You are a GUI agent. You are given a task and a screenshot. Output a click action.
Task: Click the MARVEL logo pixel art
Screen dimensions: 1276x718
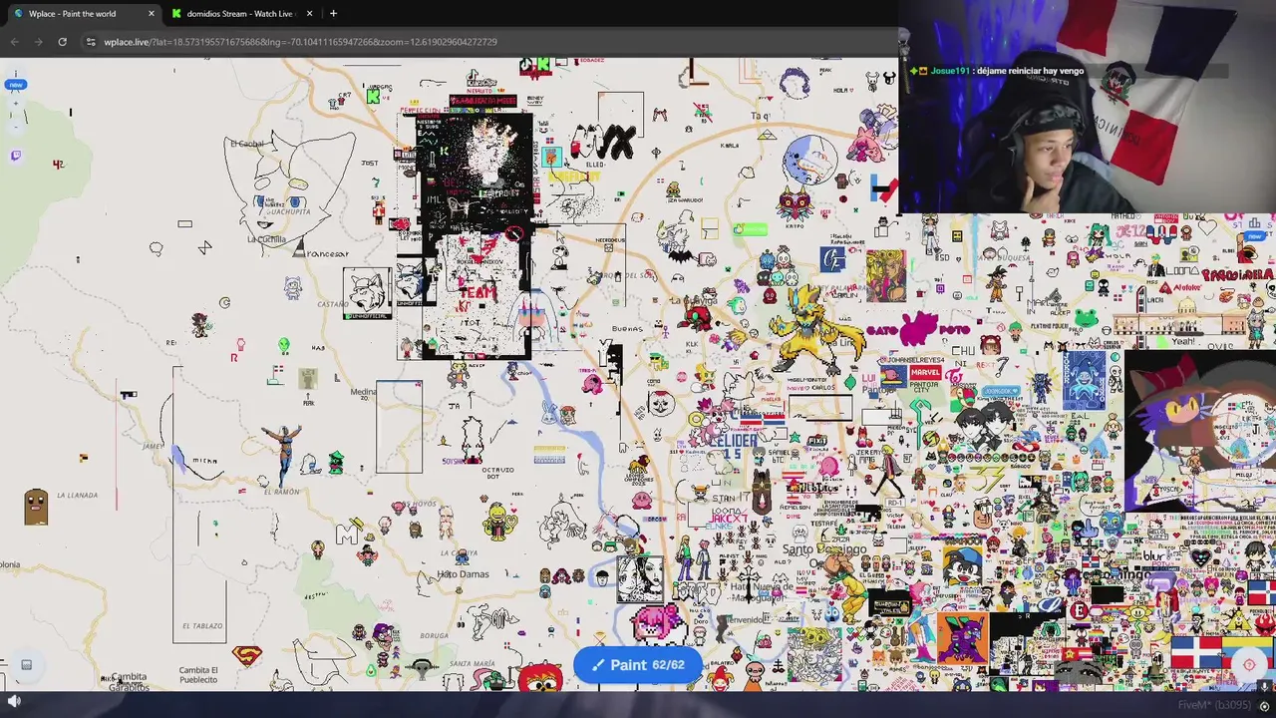tap(925, 373)
